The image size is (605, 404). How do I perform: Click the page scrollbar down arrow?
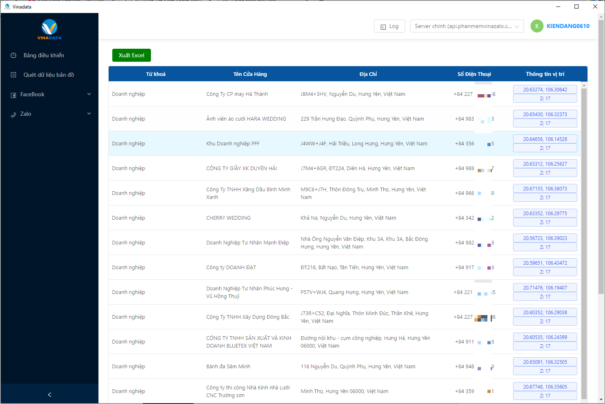tap(601, 400)
